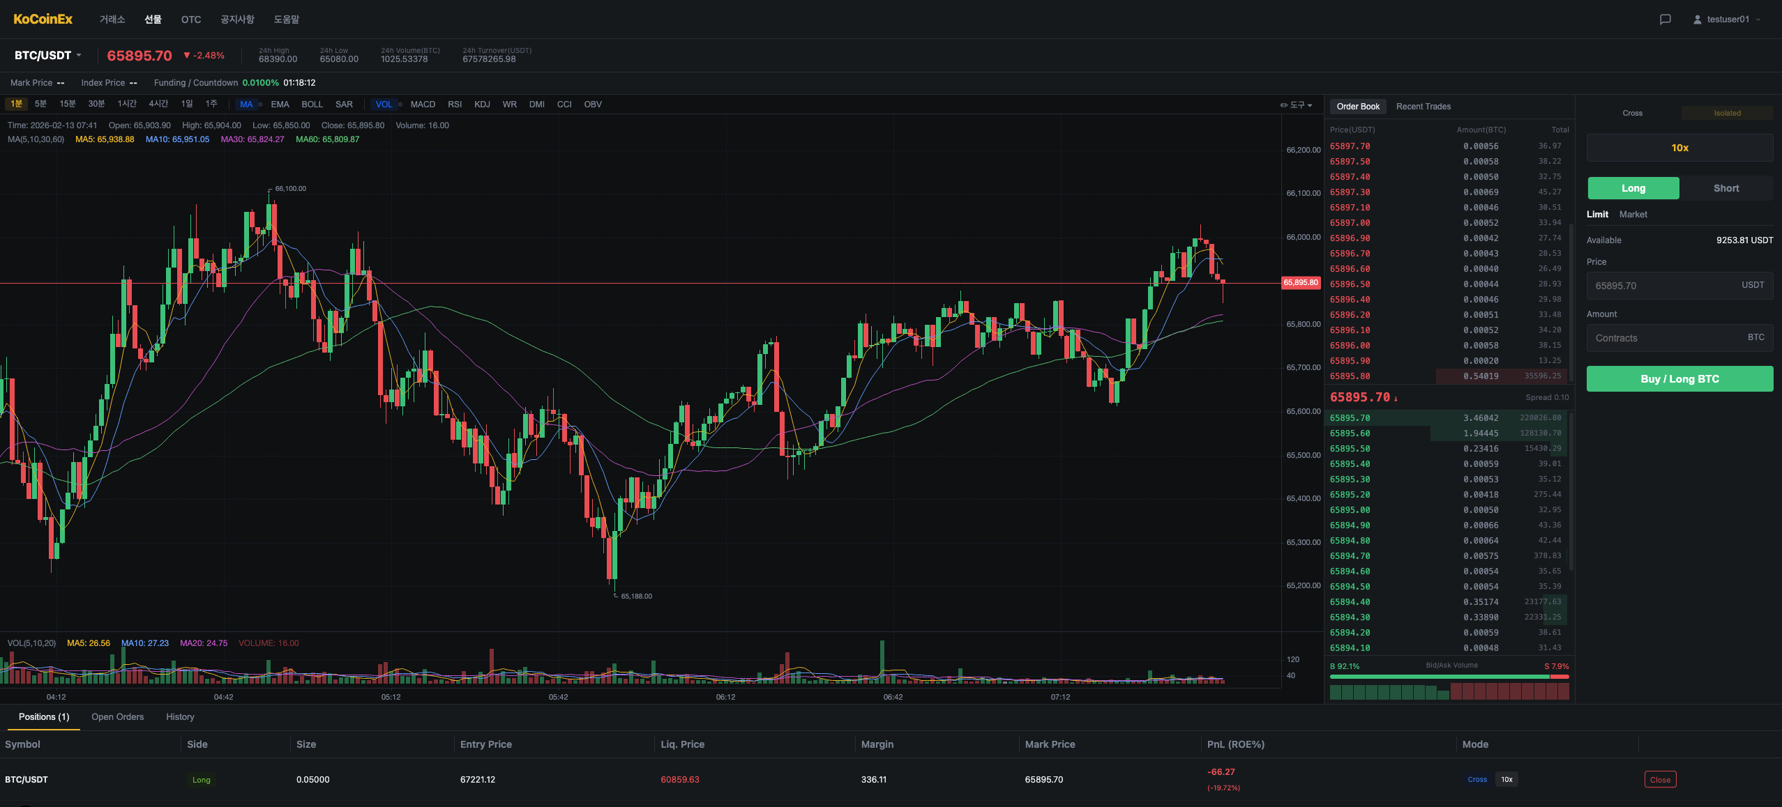Click the bid/ask depth bar chart
This screenshot has width=1782, height=807.
coord(1449,691)
